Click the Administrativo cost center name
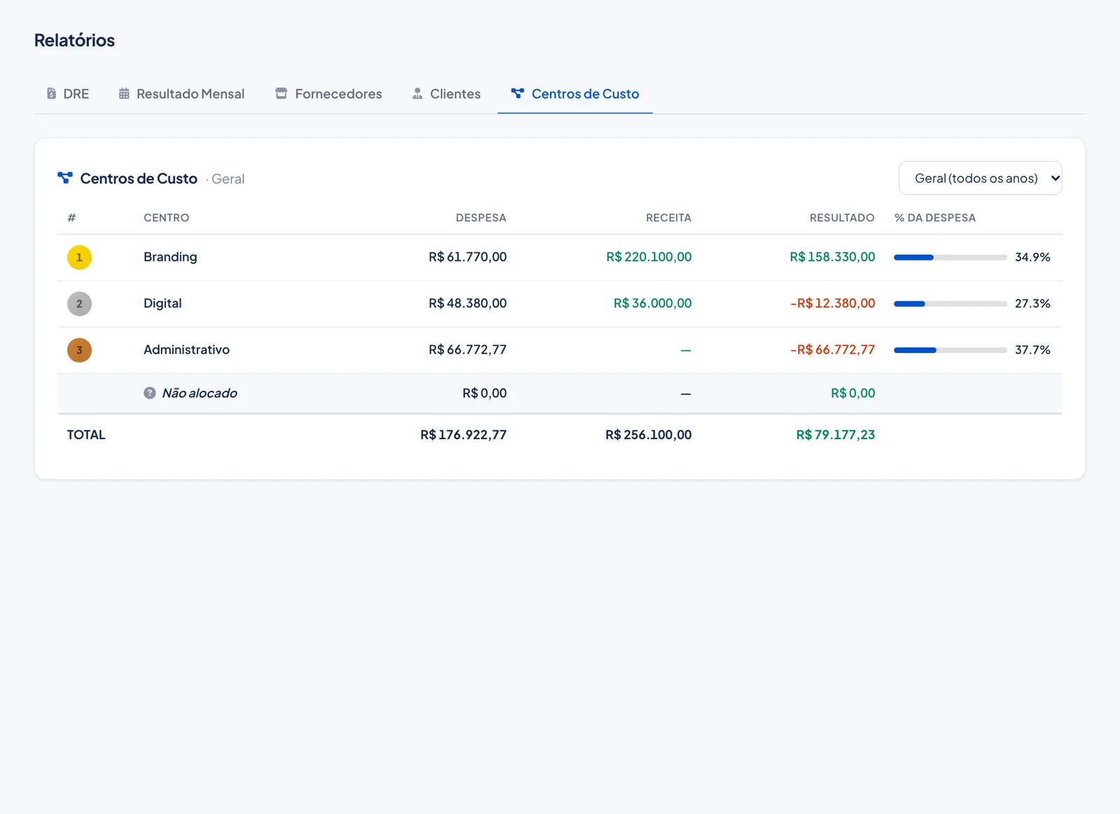The width and height of the screenshot is (1120, 814). 186,350
